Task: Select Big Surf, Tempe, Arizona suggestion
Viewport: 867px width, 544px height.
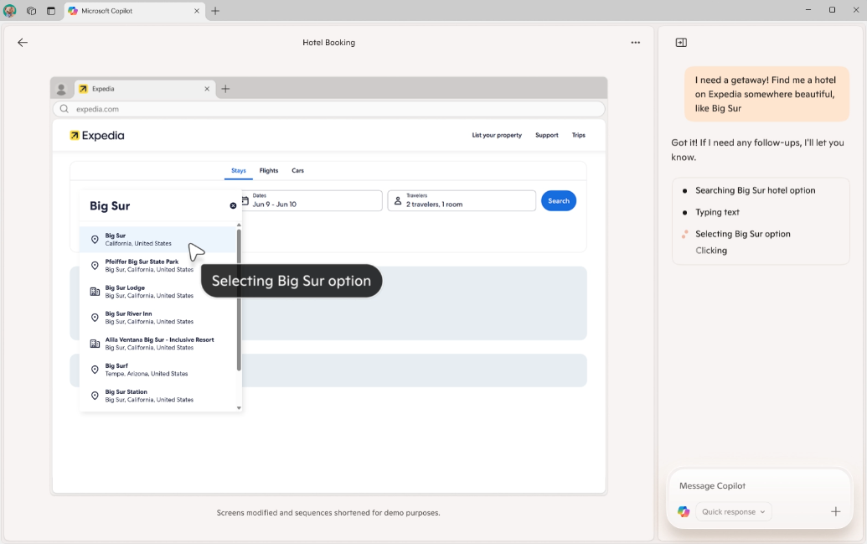Action: point(157,370)
